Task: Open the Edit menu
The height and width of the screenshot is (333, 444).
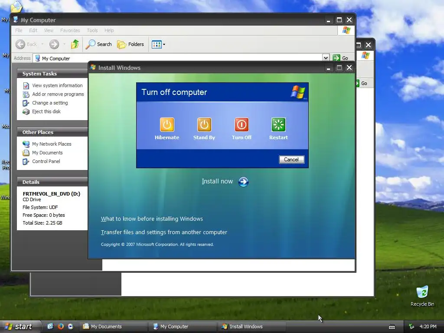Action: point(33,30)
